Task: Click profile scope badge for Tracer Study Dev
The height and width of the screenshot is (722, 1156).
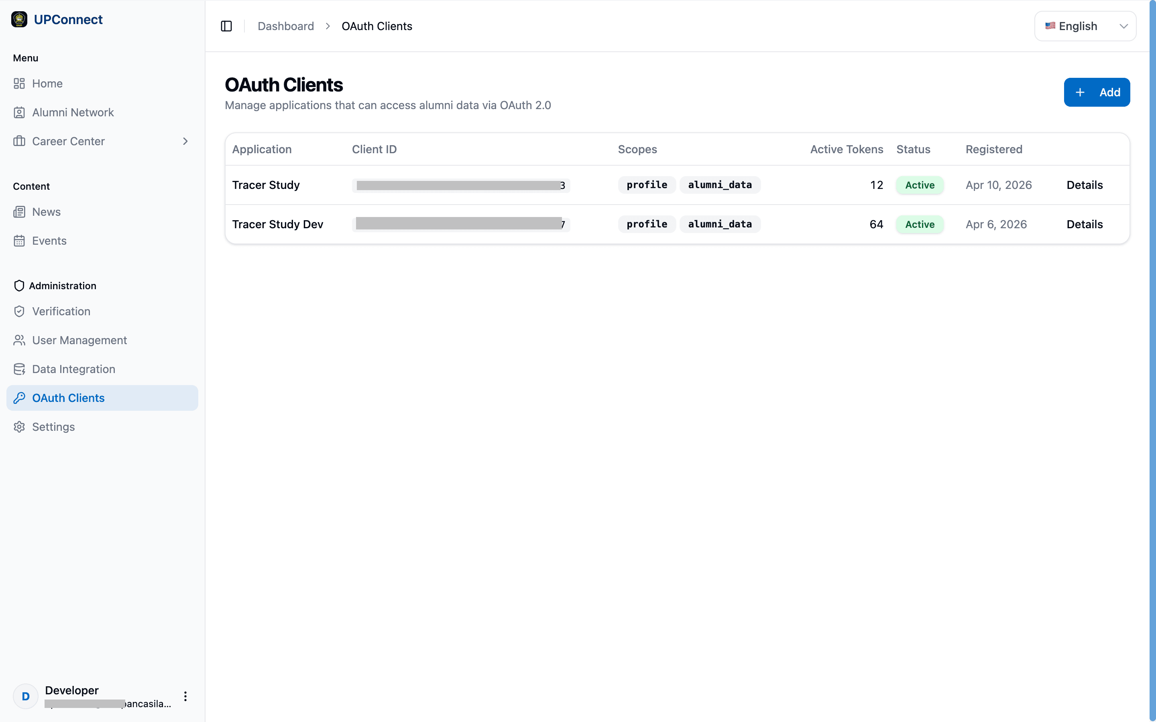Action: 647,225
